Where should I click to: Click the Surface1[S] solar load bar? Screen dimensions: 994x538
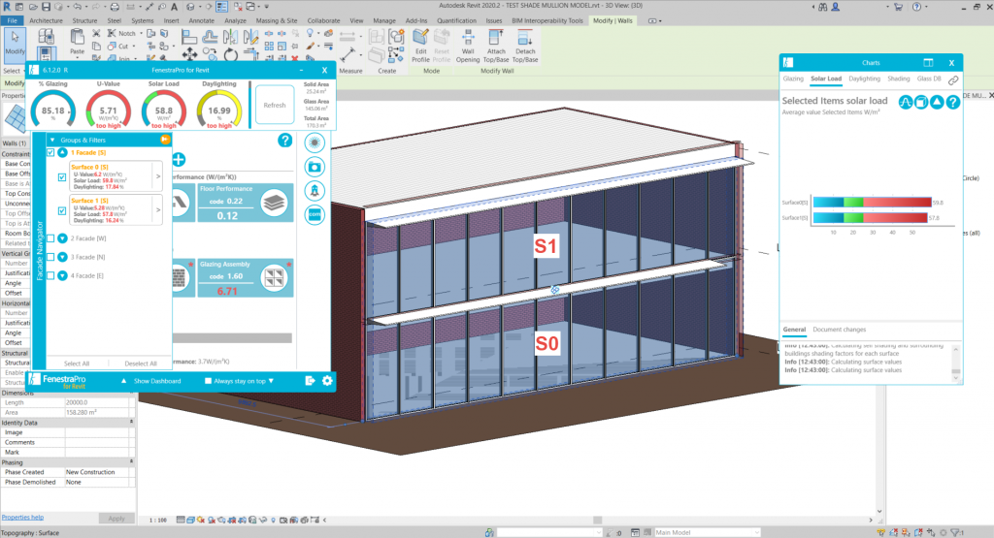coord(870,218)
